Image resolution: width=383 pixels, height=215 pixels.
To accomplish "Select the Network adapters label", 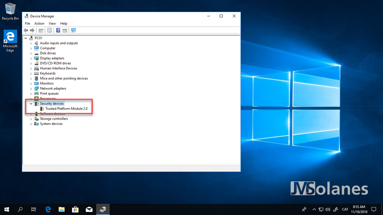I will (53, 89).
